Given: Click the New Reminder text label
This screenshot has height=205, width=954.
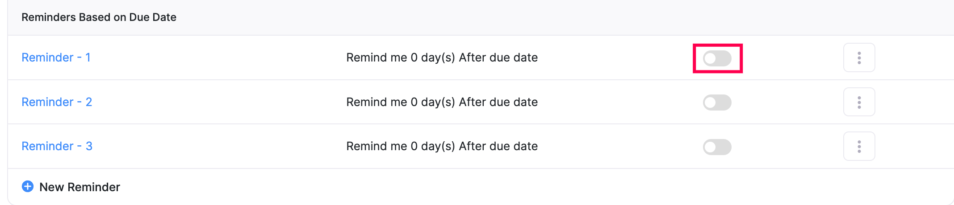Looking at the screenshot, I should coord(79,187).
